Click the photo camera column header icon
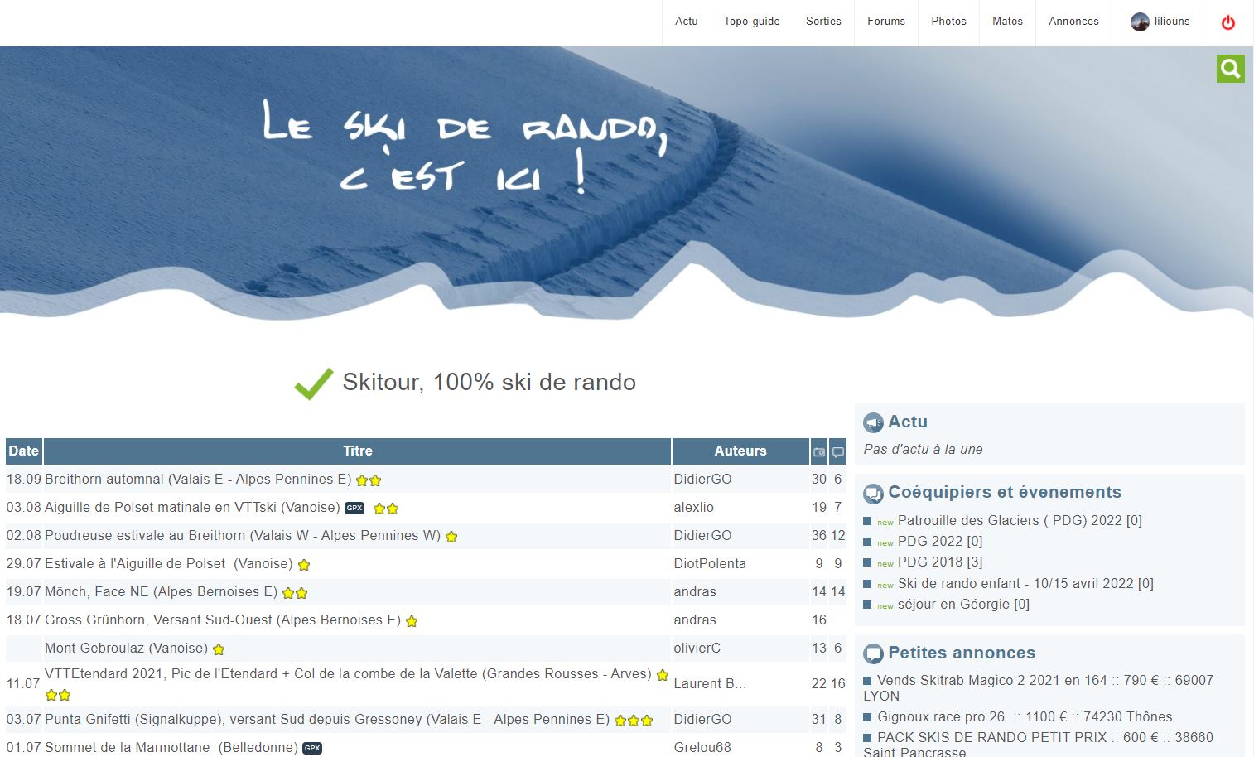This screenshot has width=1254, height=757. (818, 452)
